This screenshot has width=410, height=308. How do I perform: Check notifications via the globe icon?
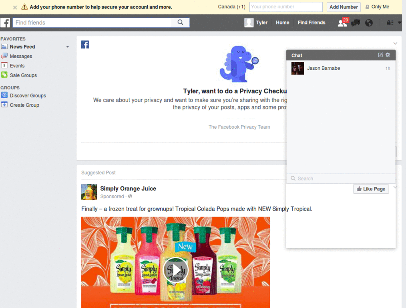[x=368, y=23]
